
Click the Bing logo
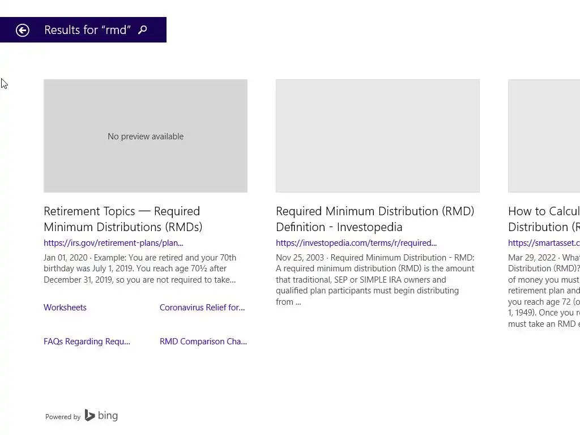(x=101, y=415)
